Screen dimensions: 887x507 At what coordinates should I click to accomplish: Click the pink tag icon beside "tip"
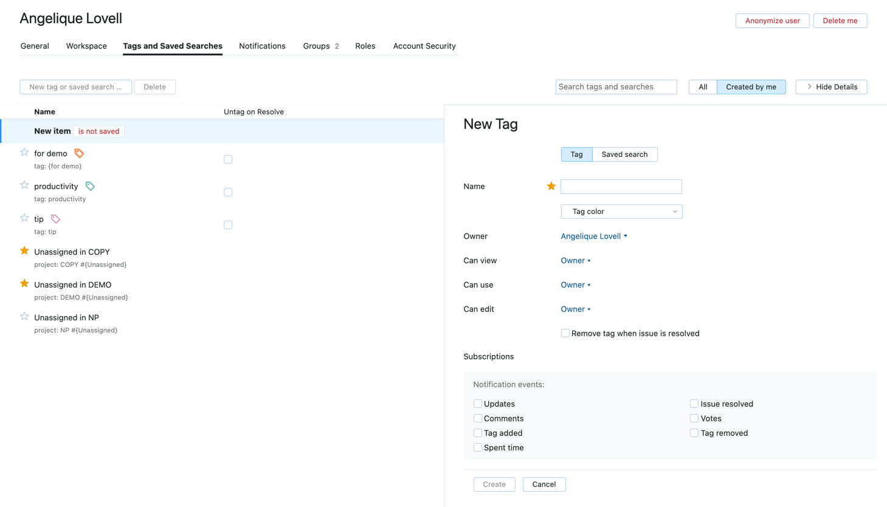click(x=55, y=218)
